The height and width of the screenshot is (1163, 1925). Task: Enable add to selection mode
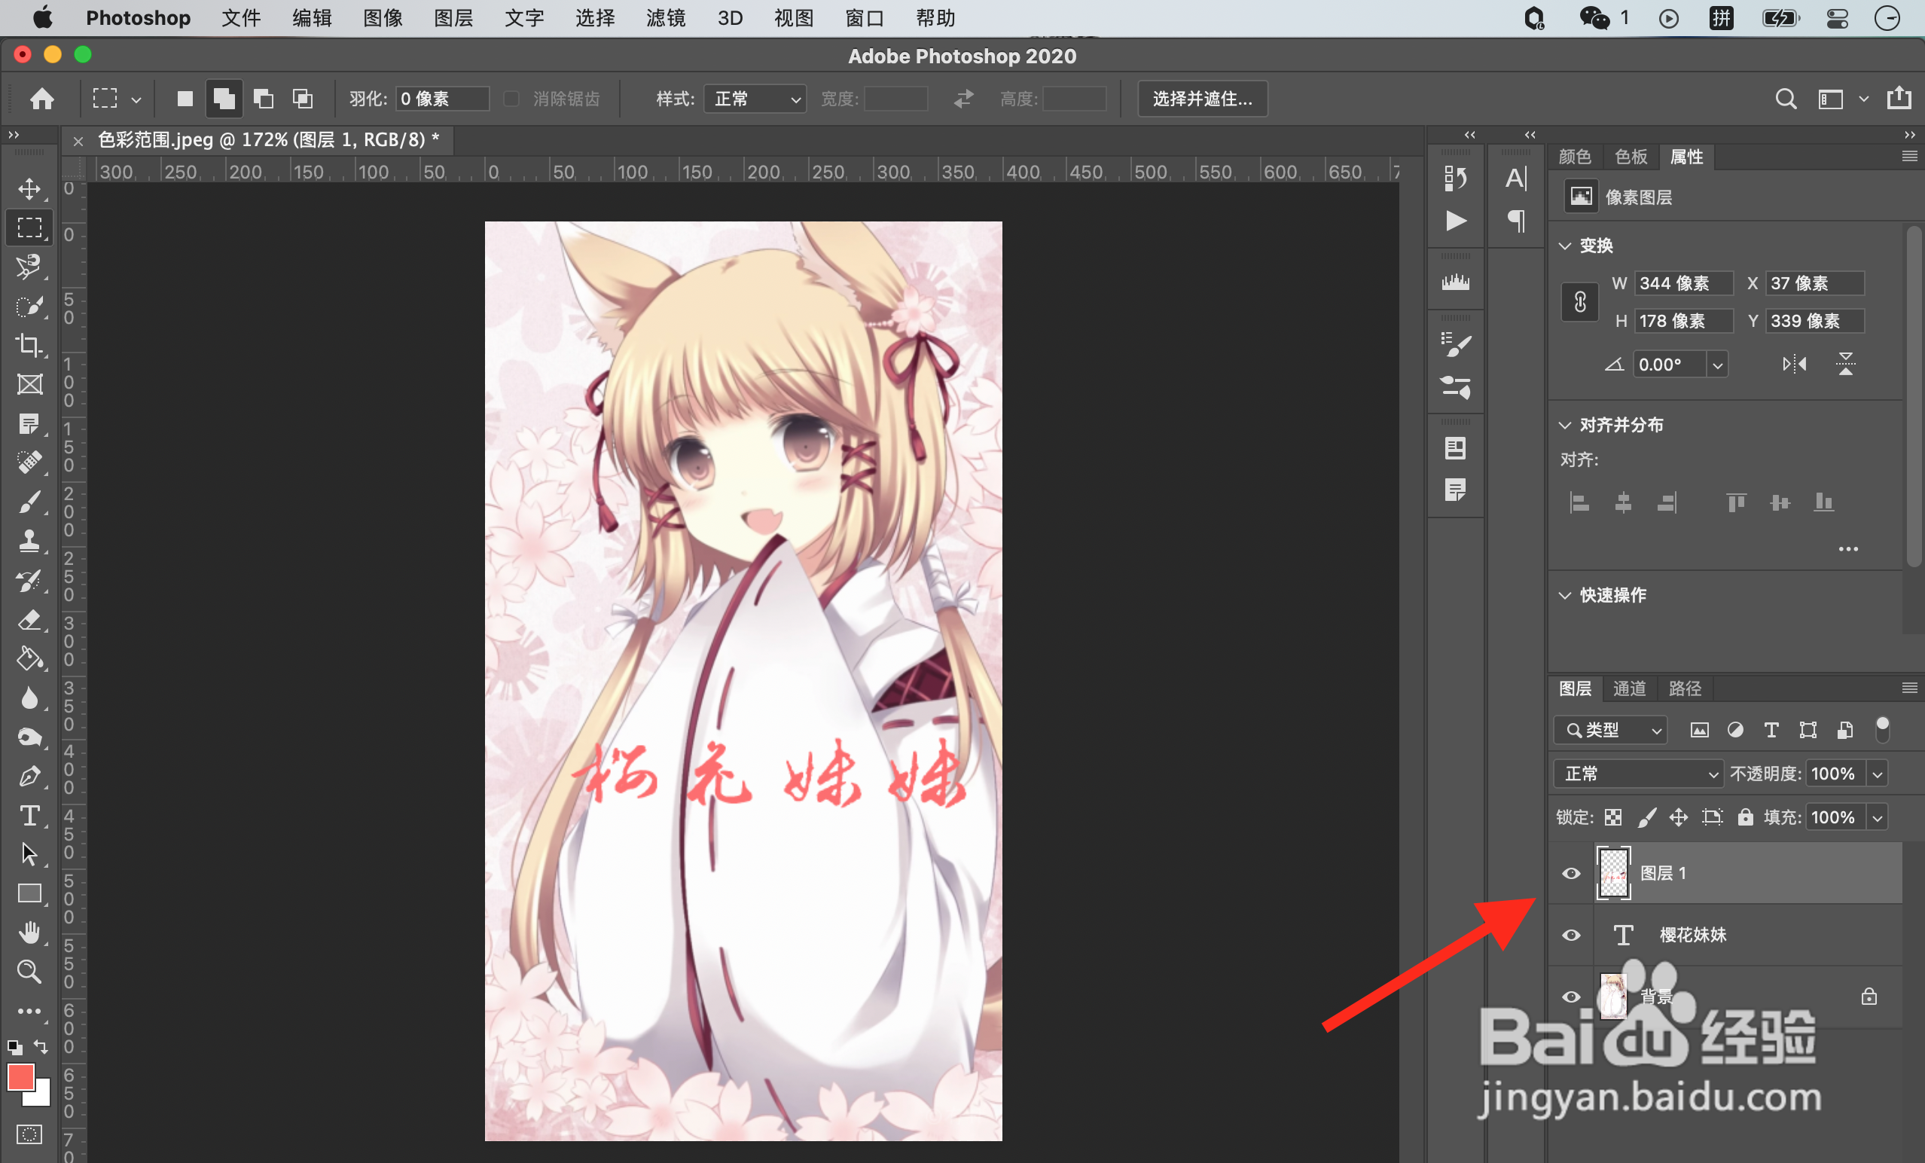click(224, 99)
